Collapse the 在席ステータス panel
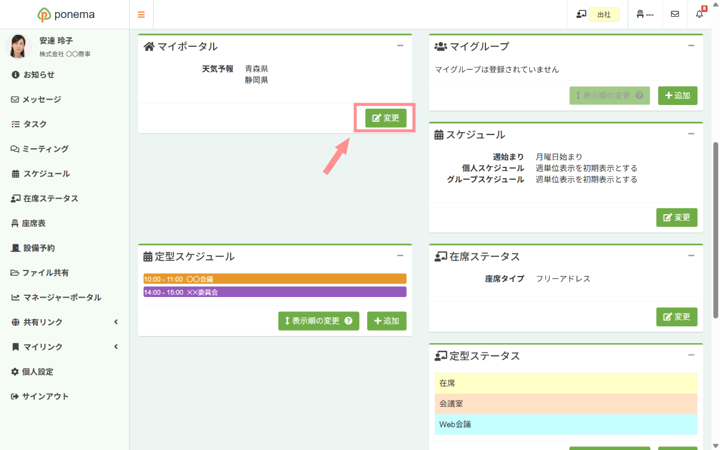 tap(691, 256)
